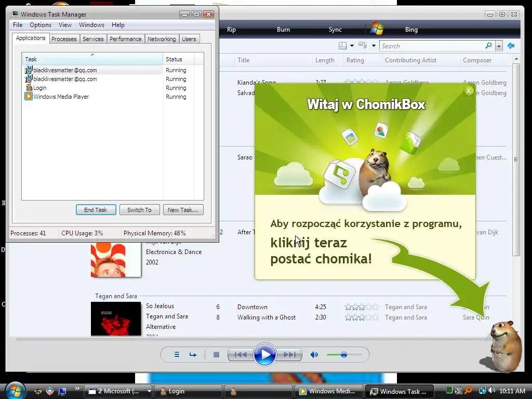Switch to the Users tab
This screenshot has height=399, width=532.
(x=189, y=39)
